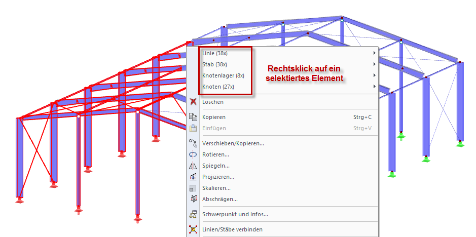Click the Strg+C shortcut label
This screenshot has width=476, height=237.
click(x=362, y=117)
